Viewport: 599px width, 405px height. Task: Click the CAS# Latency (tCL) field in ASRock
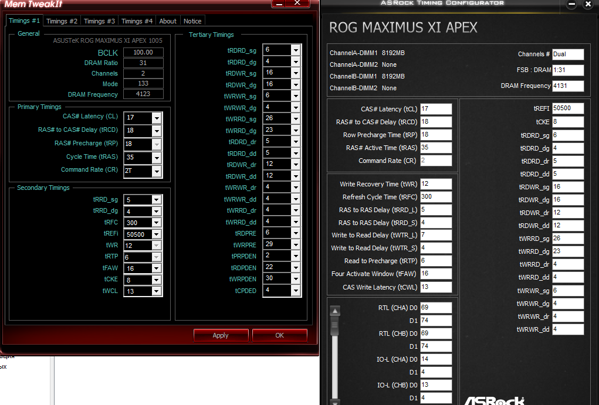pyautogui.click(x=436, y=109)
